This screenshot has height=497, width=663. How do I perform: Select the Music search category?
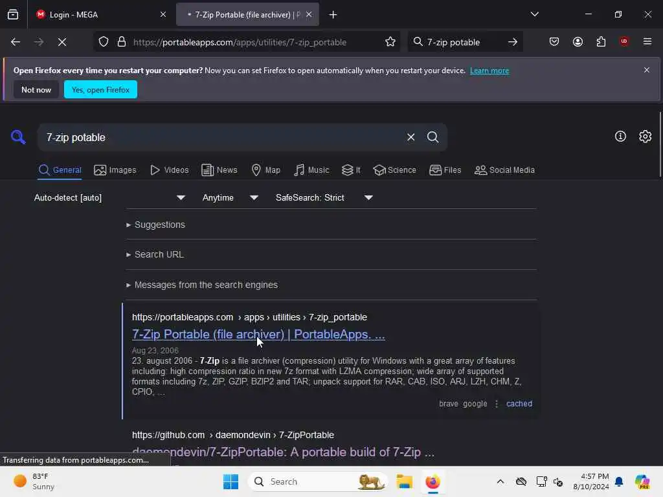(311, 170)
